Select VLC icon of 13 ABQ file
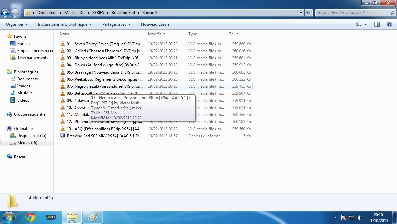Screen dimensions: 397x224 click(x=63, y=129)
